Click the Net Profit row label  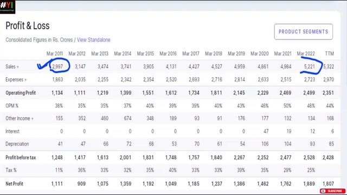pos(14,184)
